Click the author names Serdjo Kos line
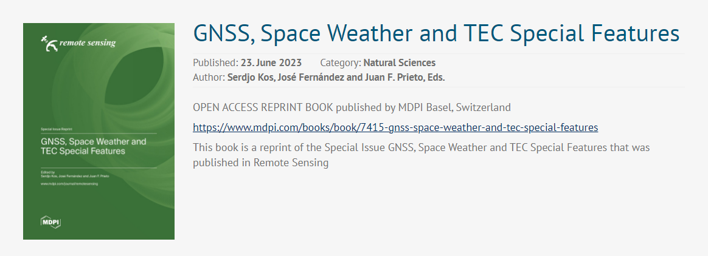Screen dimensions: 708x256 [x=336, y=77]
